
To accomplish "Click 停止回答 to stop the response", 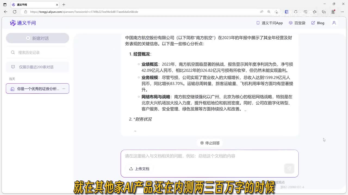I will 210,143.
